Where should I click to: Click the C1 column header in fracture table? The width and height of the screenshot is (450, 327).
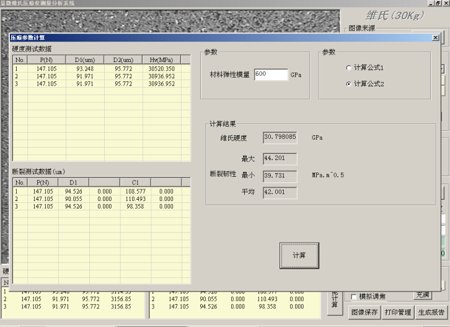(x=135, y=182)
